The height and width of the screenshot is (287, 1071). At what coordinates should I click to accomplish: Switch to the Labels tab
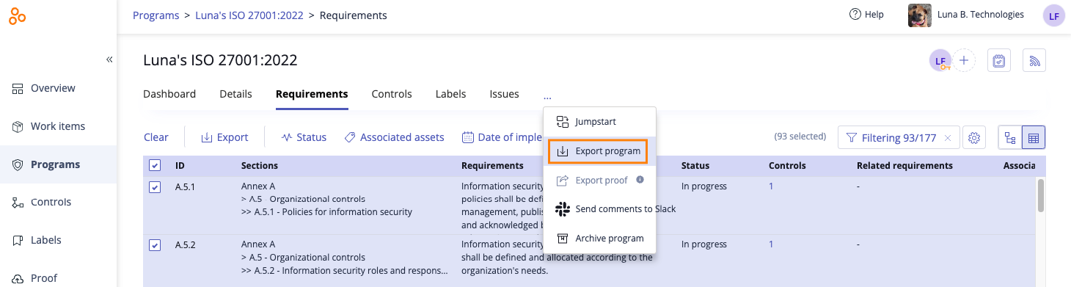click(x=450, y=94)
